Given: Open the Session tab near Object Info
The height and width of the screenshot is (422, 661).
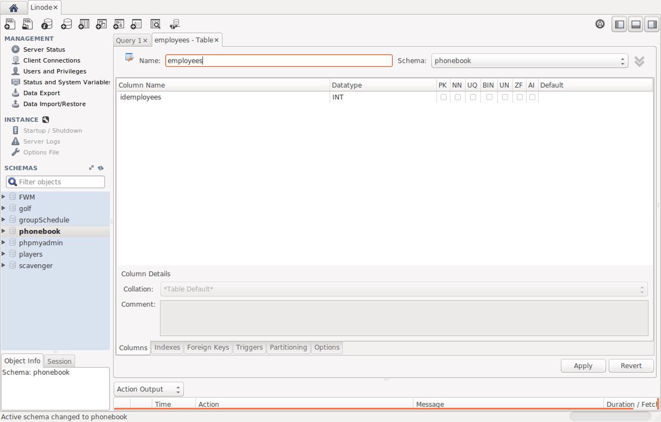Looking at the screenshot, I should pyautogui.click(x=59, y=361).
